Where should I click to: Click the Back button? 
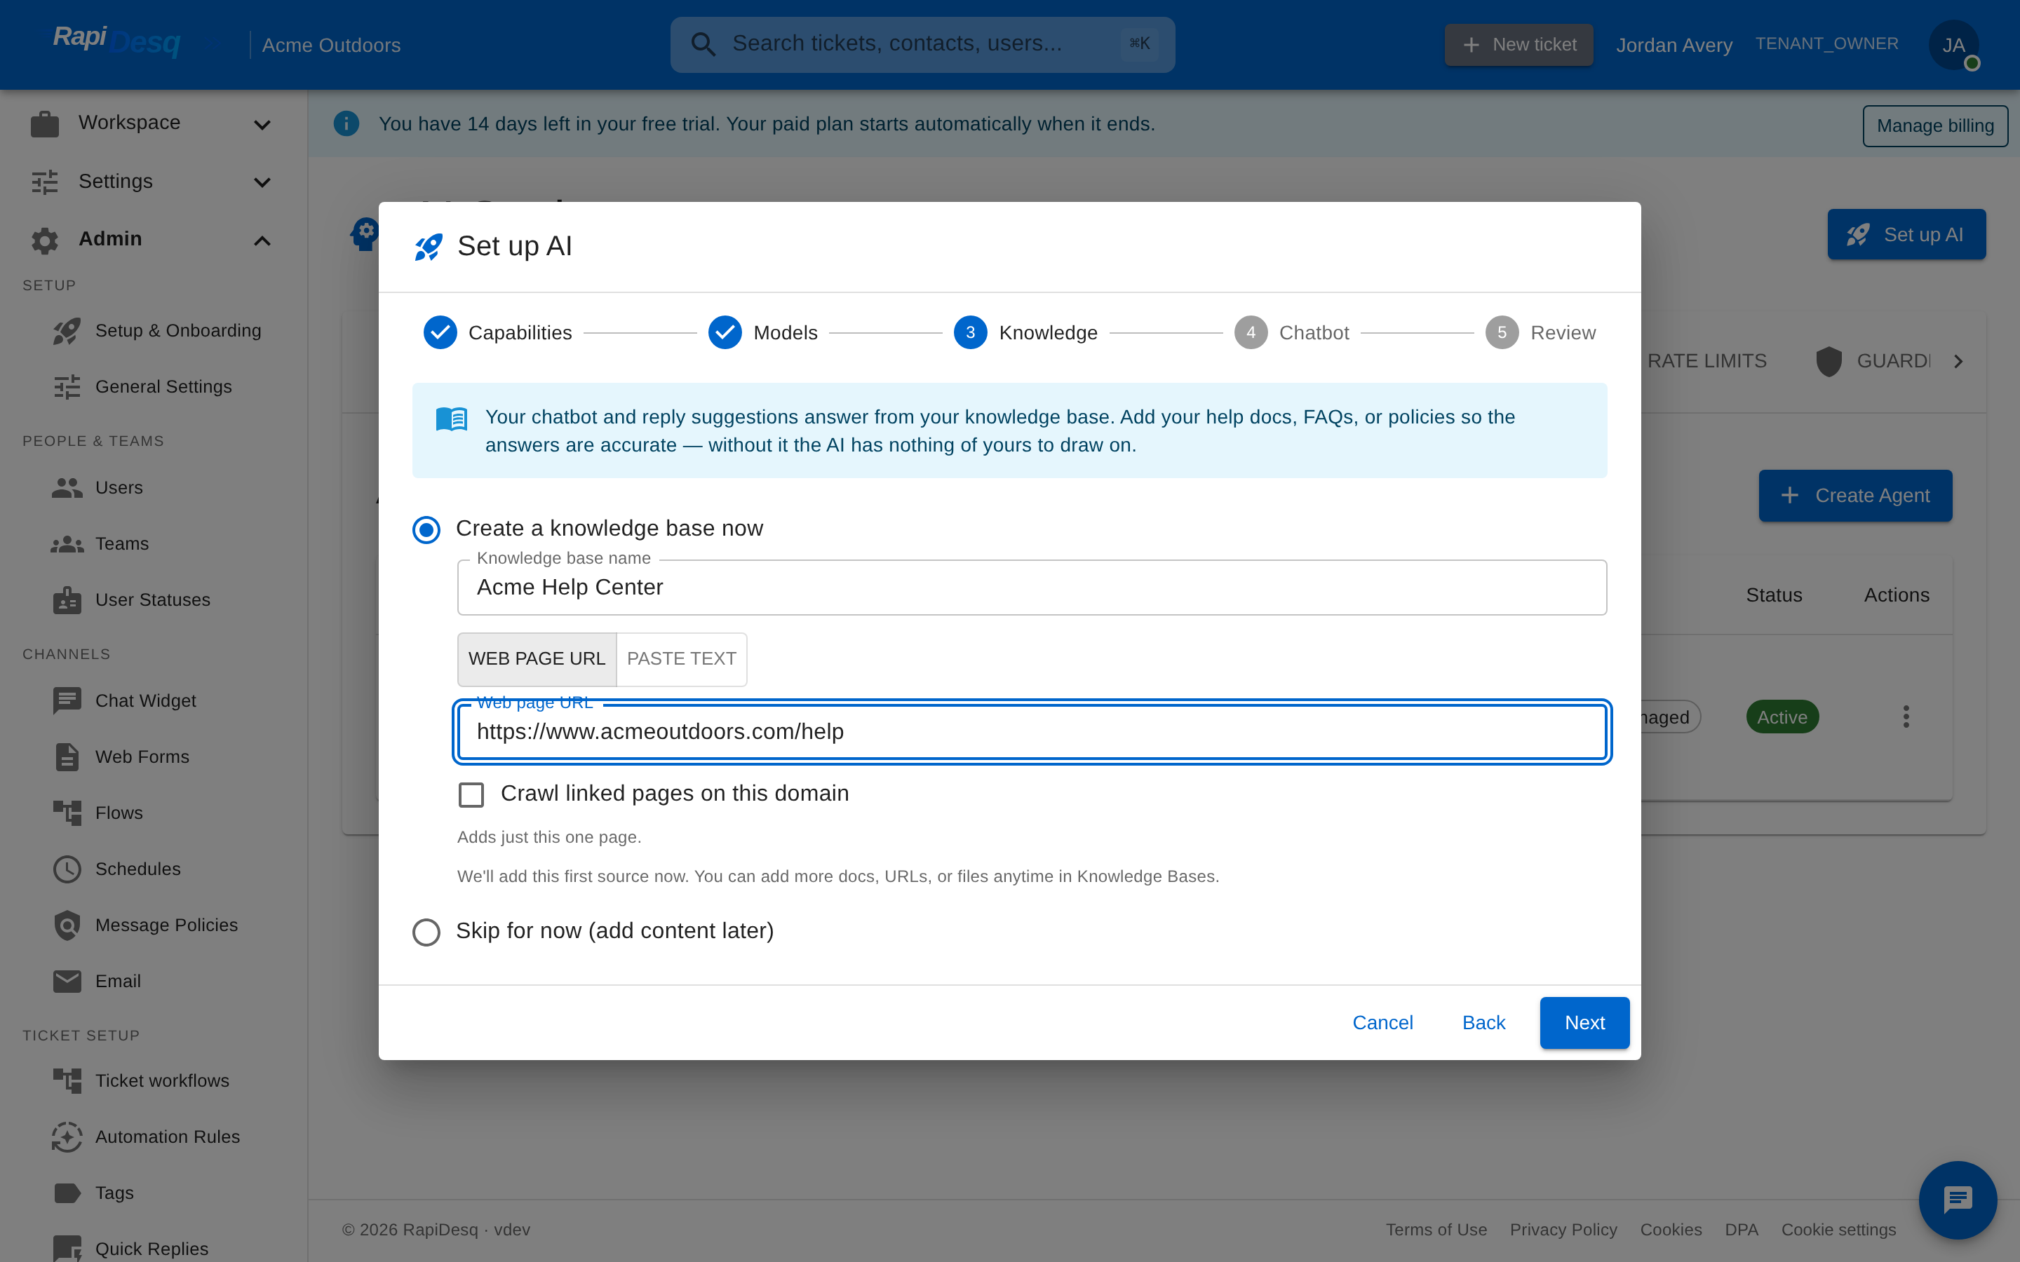click(1483, 1022)
